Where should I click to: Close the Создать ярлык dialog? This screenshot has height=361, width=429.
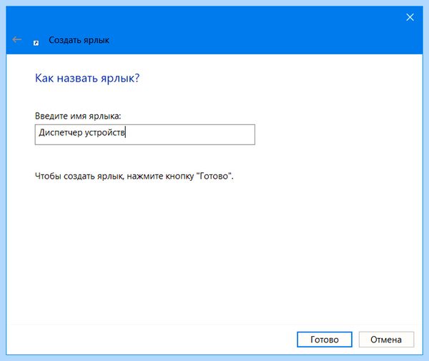pyautogui.click(x=410, y=17)
